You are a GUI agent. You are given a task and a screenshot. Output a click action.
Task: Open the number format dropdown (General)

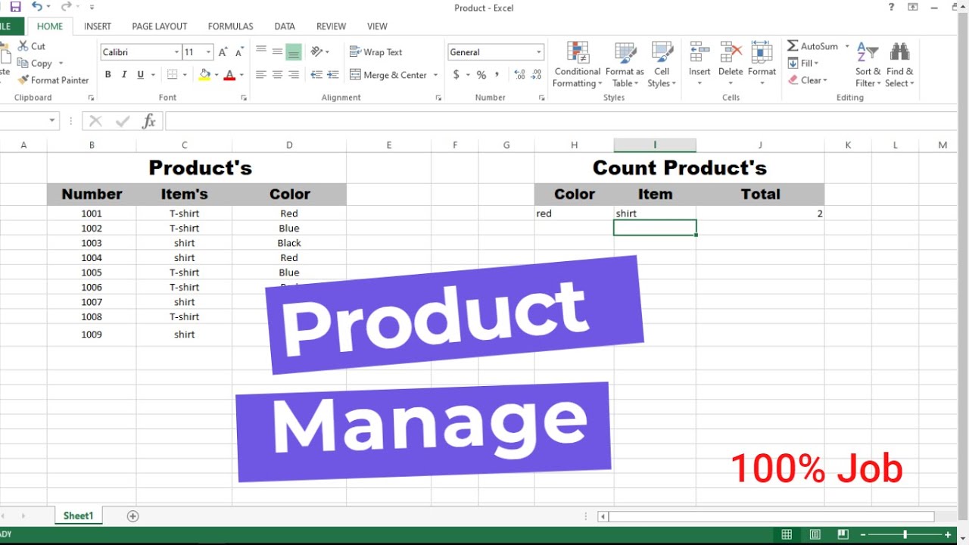pos(539,52)
